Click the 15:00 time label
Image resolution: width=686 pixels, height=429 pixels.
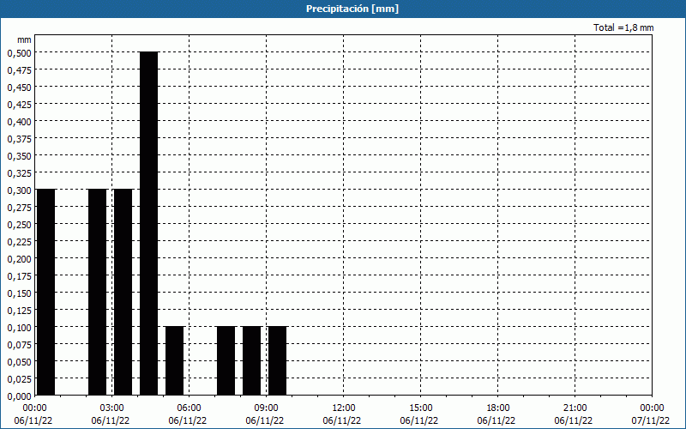pos(421,408)
